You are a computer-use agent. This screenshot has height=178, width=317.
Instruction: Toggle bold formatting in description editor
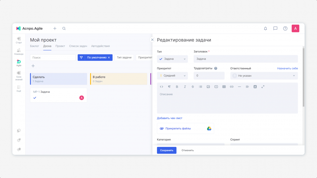pyautogui.click(x=177, y=87)
